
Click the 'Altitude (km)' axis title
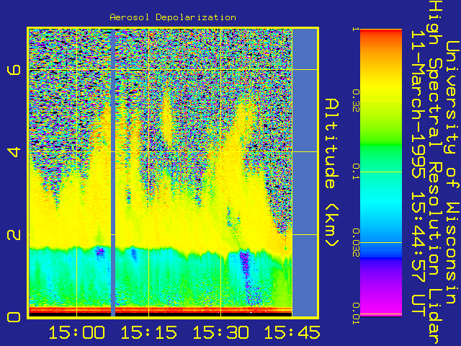[x=332, y=173]
